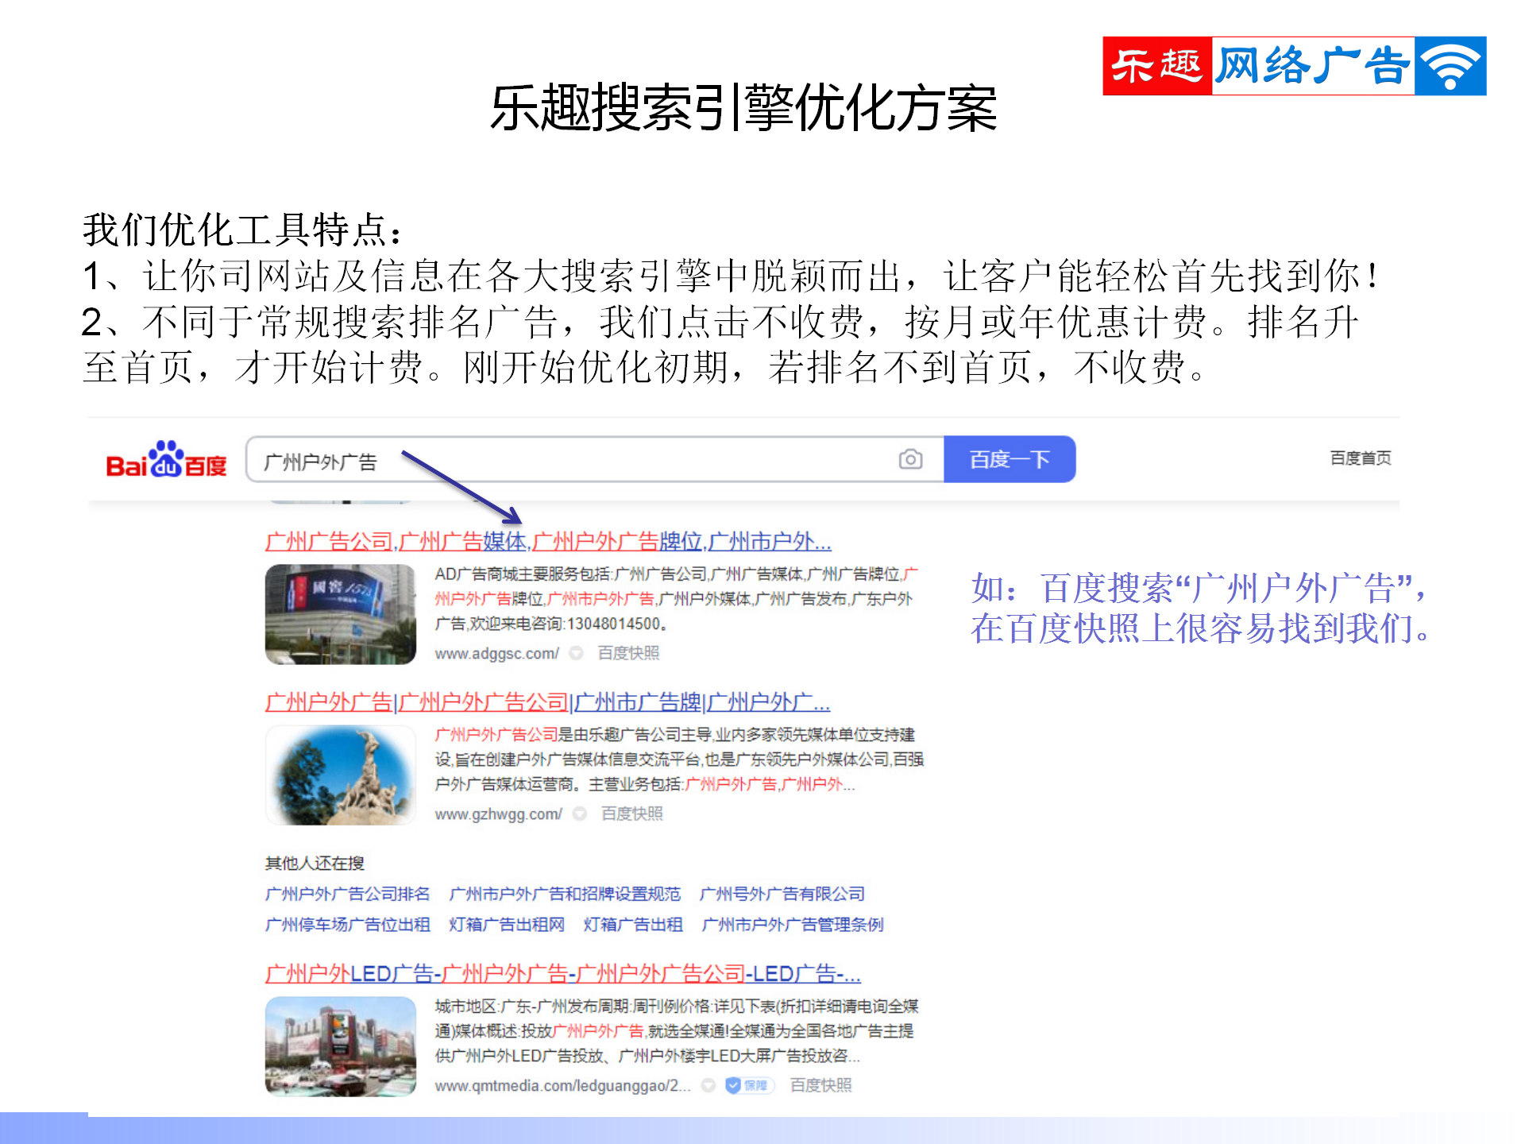Open 百度快照 for the gzhwgg.com result
Screen dimensions: 1525x1144
pos(631,814)
